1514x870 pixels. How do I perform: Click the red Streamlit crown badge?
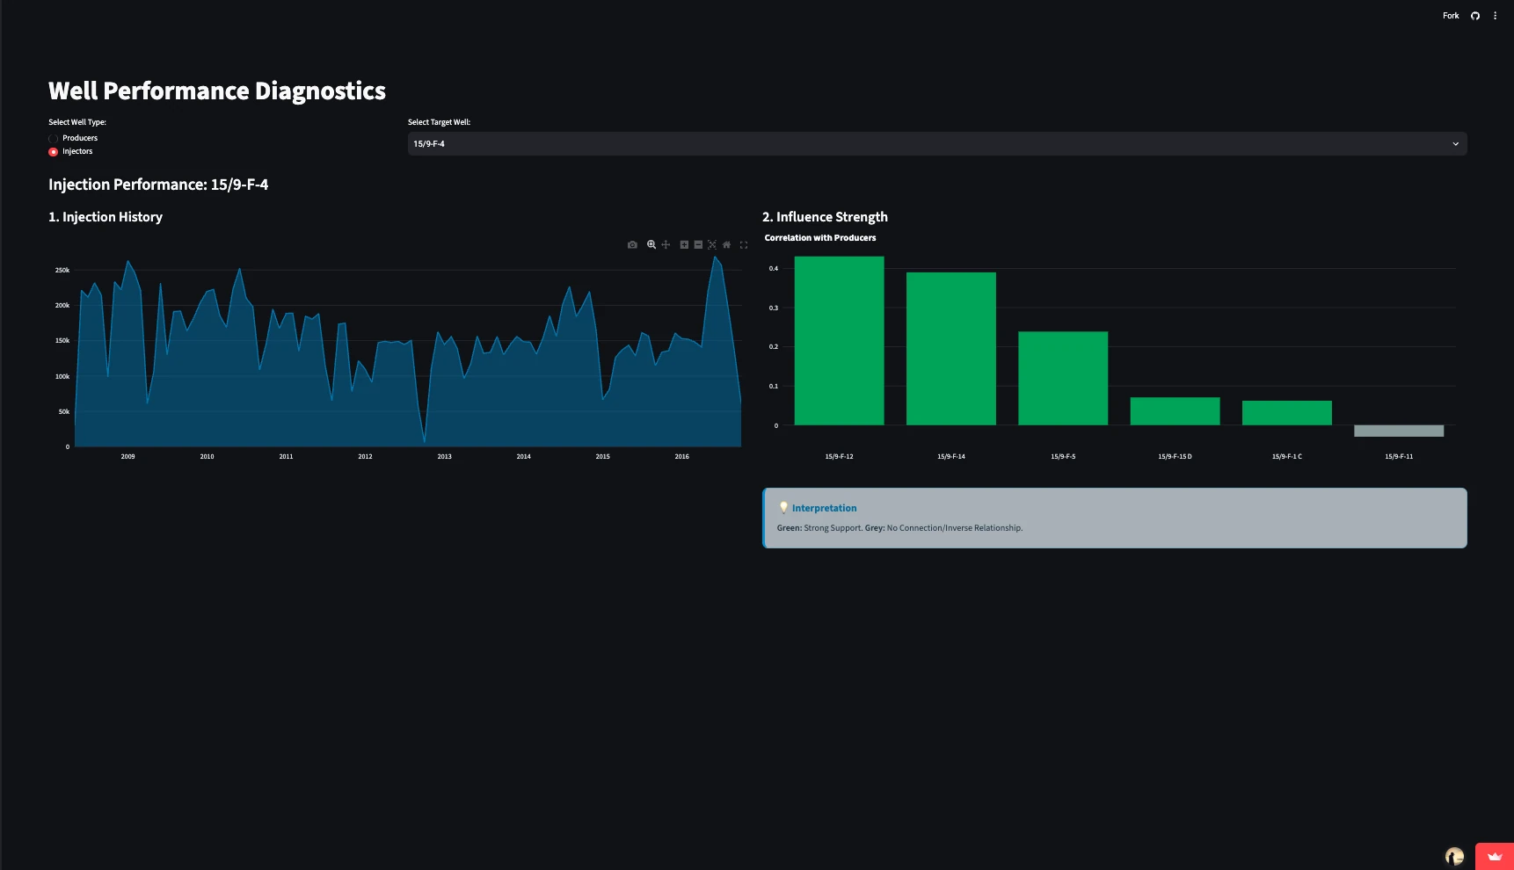coord(1495,856)
